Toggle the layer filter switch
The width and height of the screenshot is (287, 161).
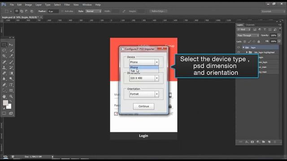point(280,29)
